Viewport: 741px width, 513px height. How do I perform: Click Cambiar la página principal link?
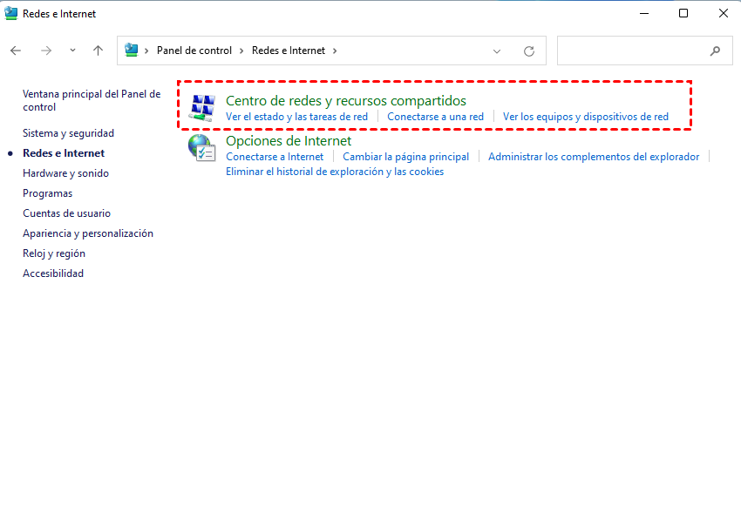pos(405,157)
